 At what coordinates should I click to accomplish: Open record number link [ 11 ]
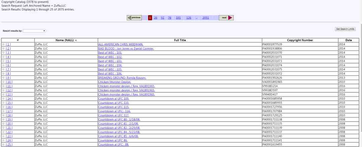click(x=9, y=86)
